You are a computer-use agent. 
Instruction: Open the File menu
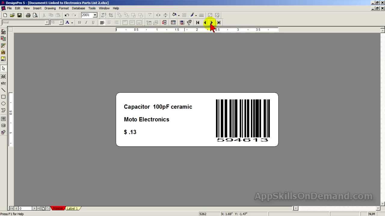pyautogui.click(x=9, y=8)
